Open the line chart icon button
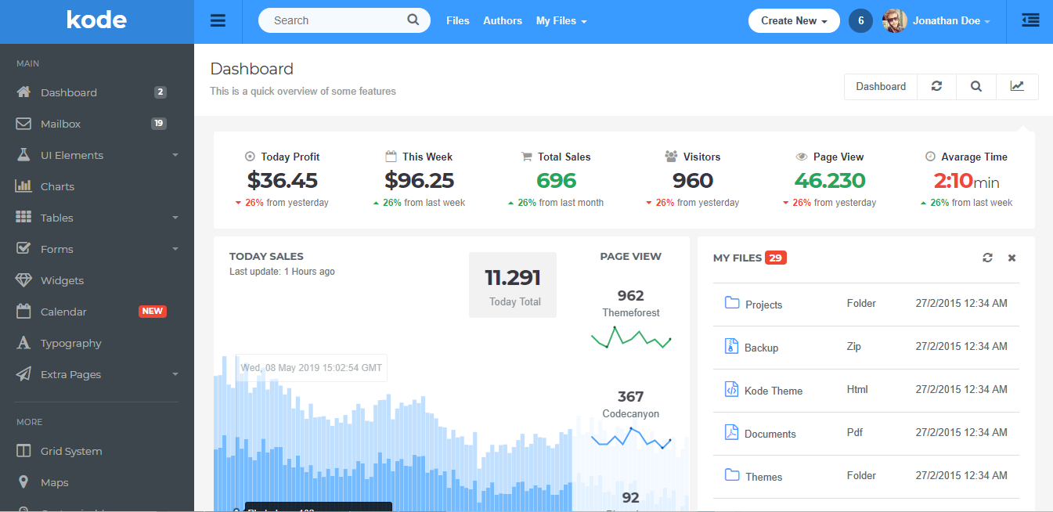The width and height of the screenshot is (1053, 512). [x=1017, y=87]
